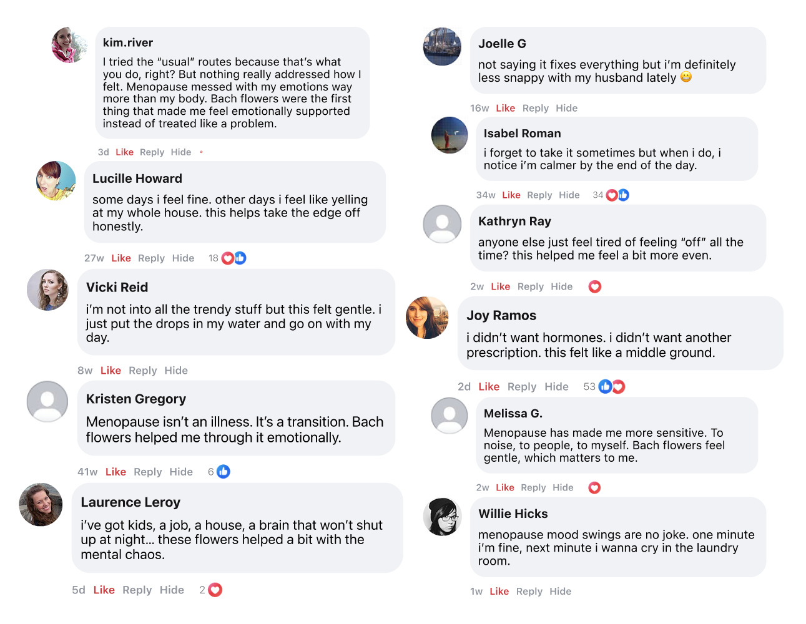The height and width of the screenshot is (624, 806).
Task: Open Kathryn Ray's default avatar
Action: pos(442,224)
